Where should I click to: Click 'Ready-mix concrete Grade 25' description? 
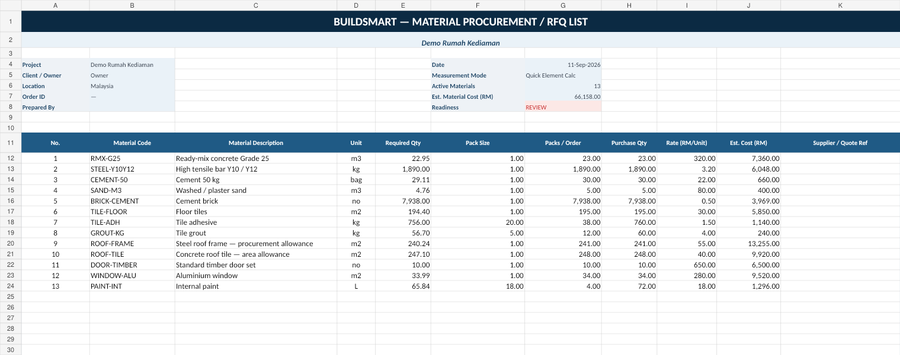[256, 159]
